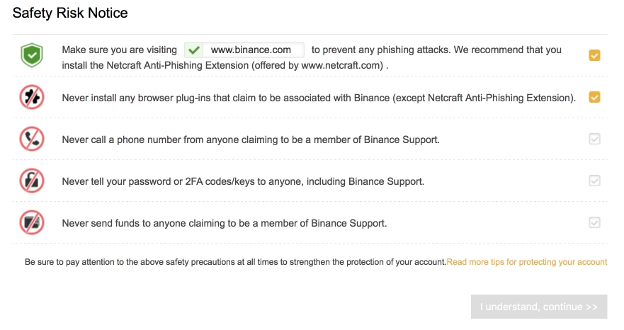The image size is (624, 330).
Task: Uncheck the phishing attack warning checkbox
Action: pyautogui.click(x=594, y=55)
